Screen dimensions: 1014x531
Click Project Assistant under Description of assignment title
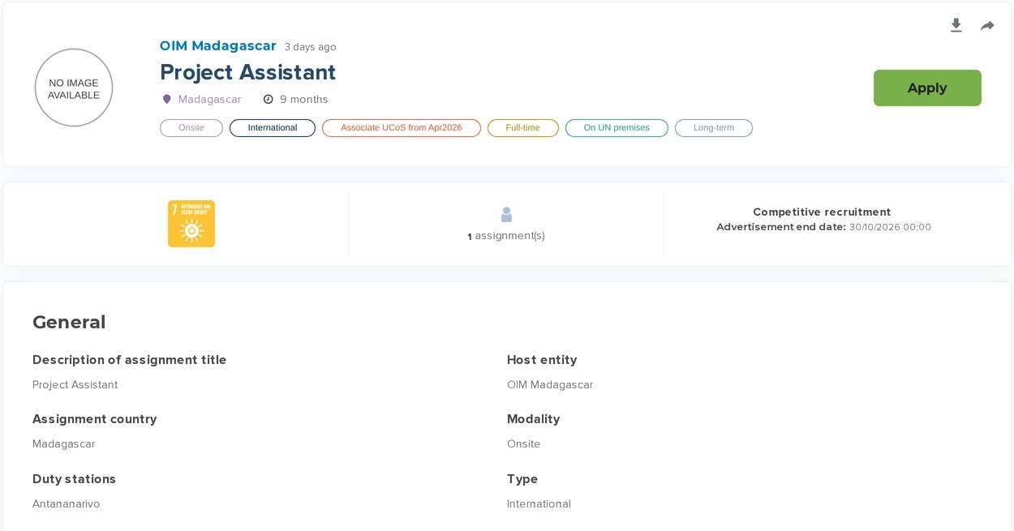[x=75, y=385]
